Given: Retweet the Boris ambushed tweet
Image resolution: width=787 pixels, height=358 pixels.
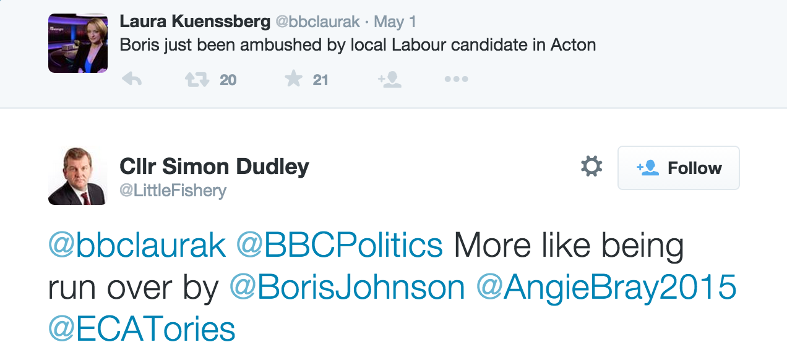Looking at the screenshot, I should [x=197, y=80].
